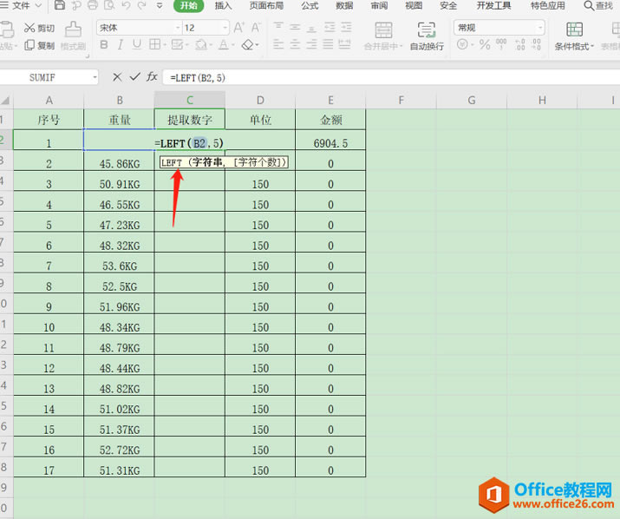Toggle Italic formatting (I)
The height and width of the screenshot is (519, 620).
point(121,45)
